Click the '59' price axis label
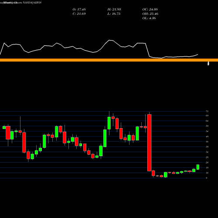This screenshot has height=218, width=218. [x=207, y=126]
